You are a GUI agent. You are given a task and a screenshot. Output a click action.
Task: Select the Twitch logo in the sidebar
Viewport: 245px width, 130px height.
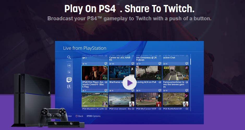coord(69,80)
